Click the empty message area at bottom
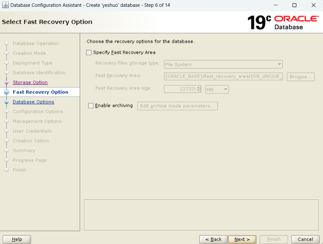 coord(201,215)
